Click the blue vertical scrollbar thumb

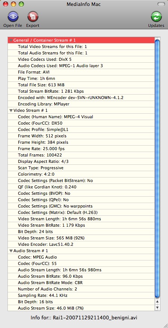pos(158,169)
